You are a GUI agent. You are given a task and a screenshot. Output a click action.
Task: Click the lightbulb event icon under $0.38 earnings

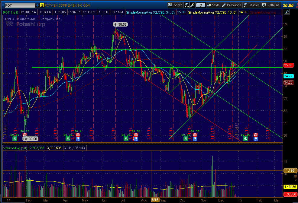point(195,139)
